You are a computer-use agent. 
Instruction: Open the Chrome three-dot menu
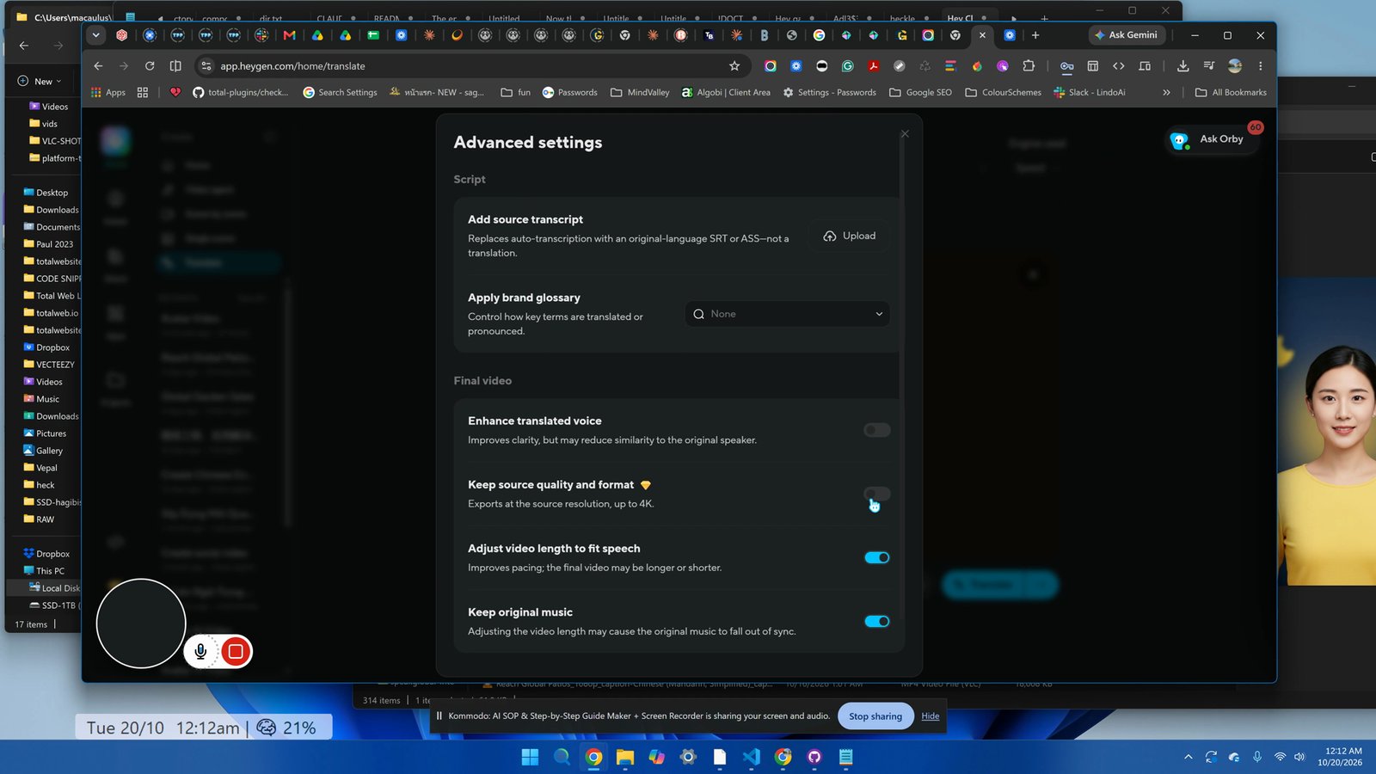pyautogui.click(x=1260, y=66)
